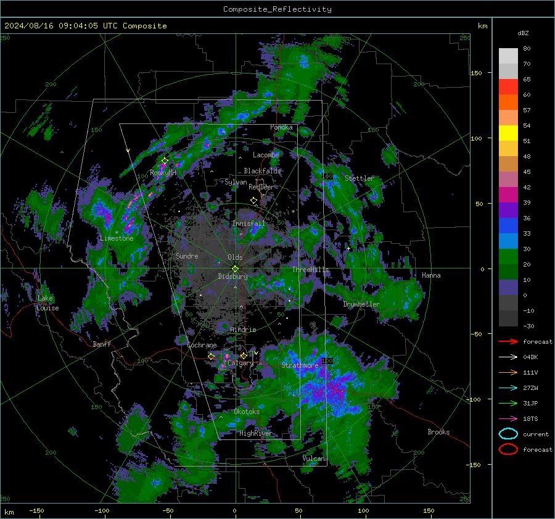Image resolution: width=555 pixels, height=519 pixels.
Task: Pick the red 60-65 dBZ swatch
Action: pyautogui.click(x=508, y=87)
